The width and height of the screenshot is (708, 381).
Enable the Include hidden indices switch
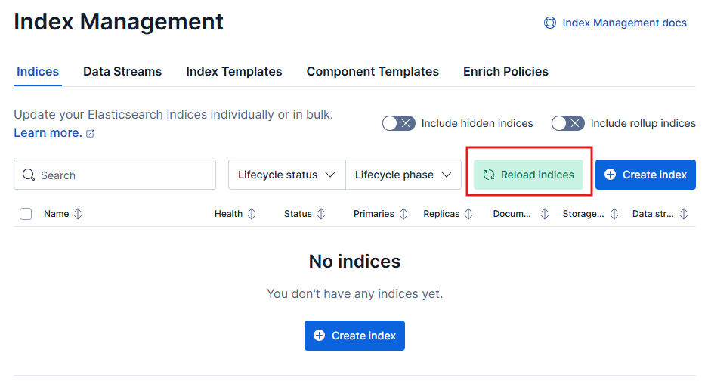click(398, 123)
